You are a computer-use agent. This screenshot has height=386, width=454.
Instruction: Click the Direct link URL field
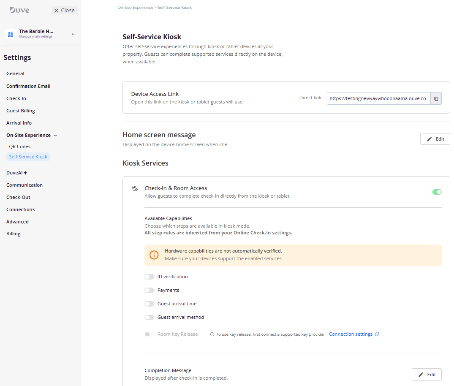point(379,98)
